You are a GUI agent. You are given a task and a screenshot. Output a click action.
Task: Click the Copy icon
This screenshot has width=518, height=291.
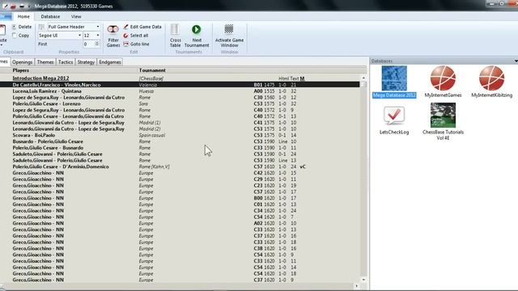(x=15, y=36)
